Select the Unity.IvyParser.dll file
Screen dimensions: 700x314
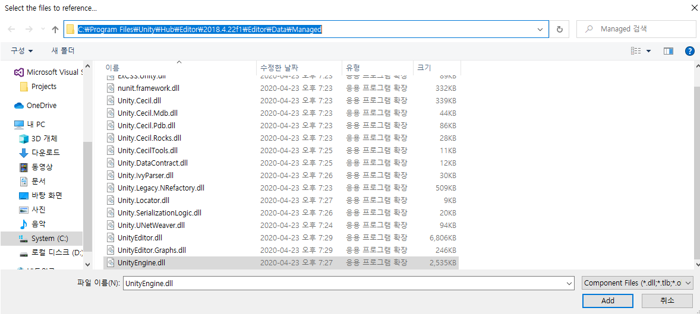pos(281,176)
